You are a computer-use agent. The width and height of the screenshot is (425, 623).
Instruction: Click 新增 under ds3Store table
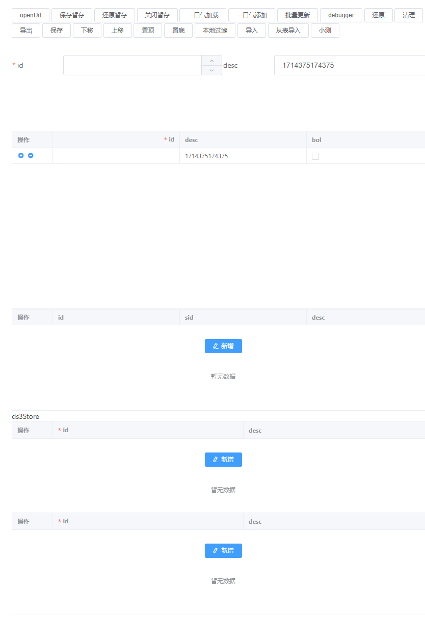[x=223, y=460]
